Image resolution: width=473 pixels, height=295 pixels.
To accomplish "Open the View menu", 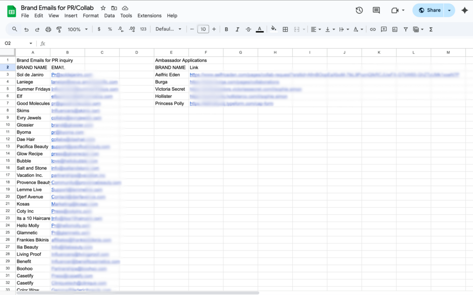I will point(54,16).
